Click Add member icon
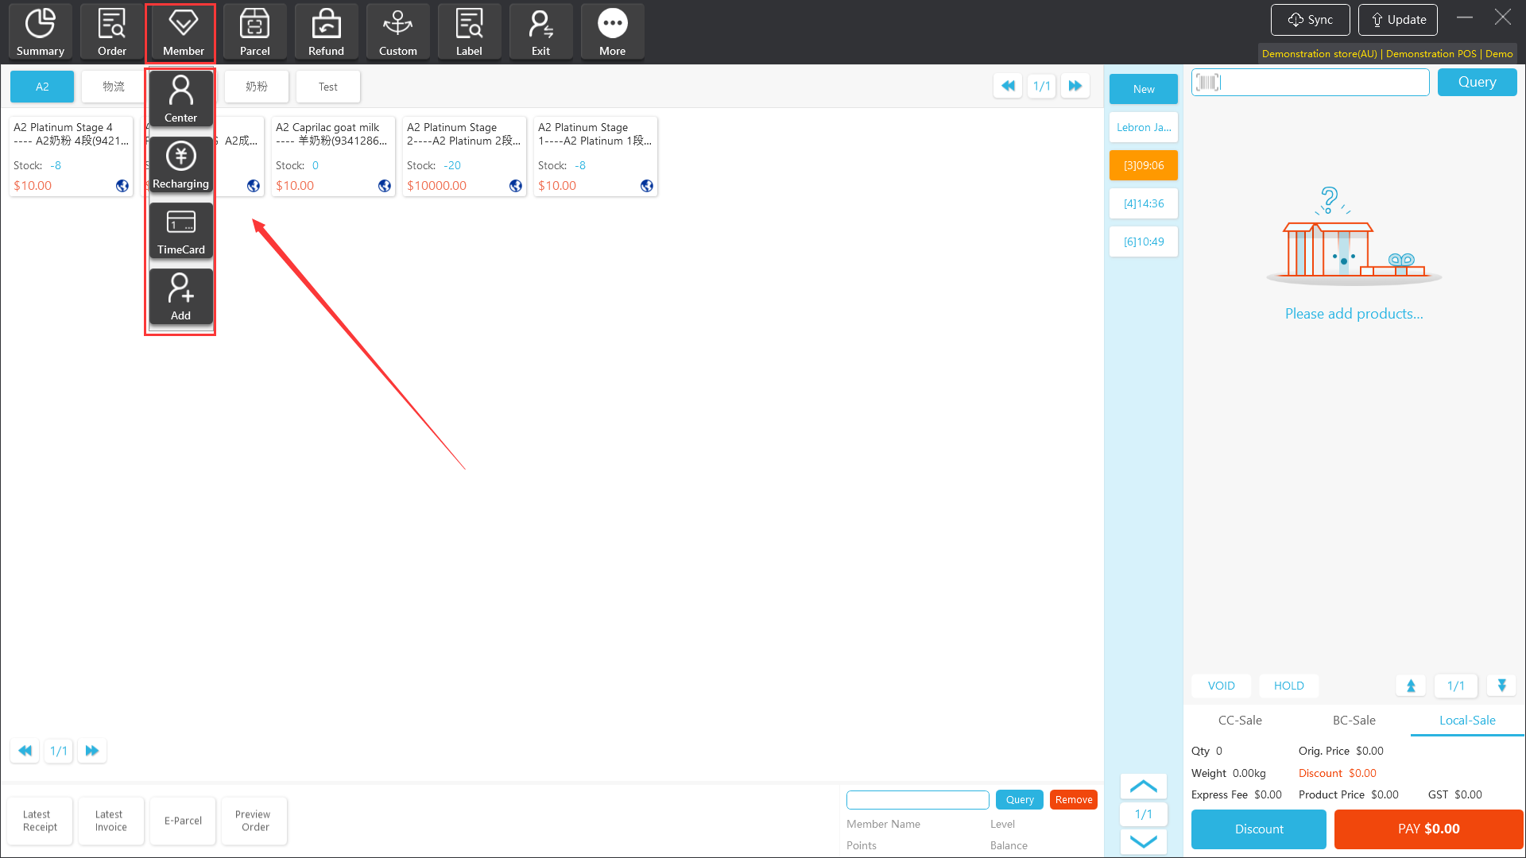This screenshot has width=1526, height=858. click(x=181, y=296)
